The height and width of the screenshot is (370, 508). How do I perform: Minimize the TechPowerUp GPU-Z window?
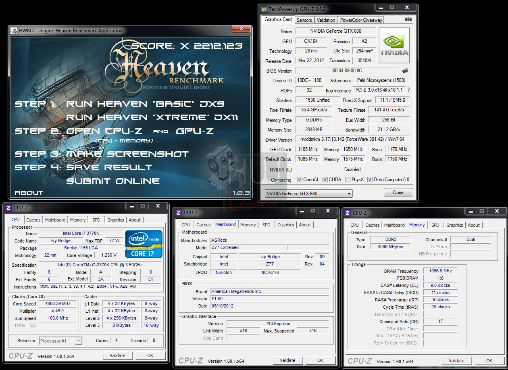381,7
